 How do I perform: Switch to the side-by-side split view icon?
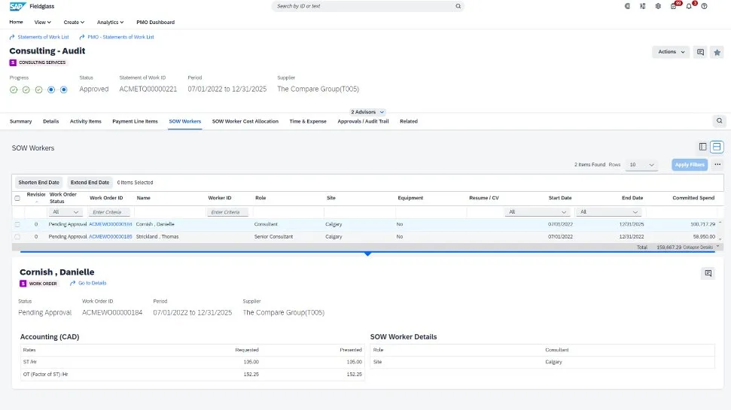(702, 147)
